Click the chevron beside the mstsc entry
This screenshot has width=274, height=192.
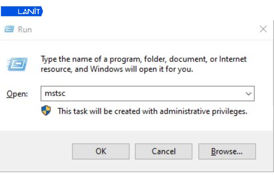click(x=248, y=94)
